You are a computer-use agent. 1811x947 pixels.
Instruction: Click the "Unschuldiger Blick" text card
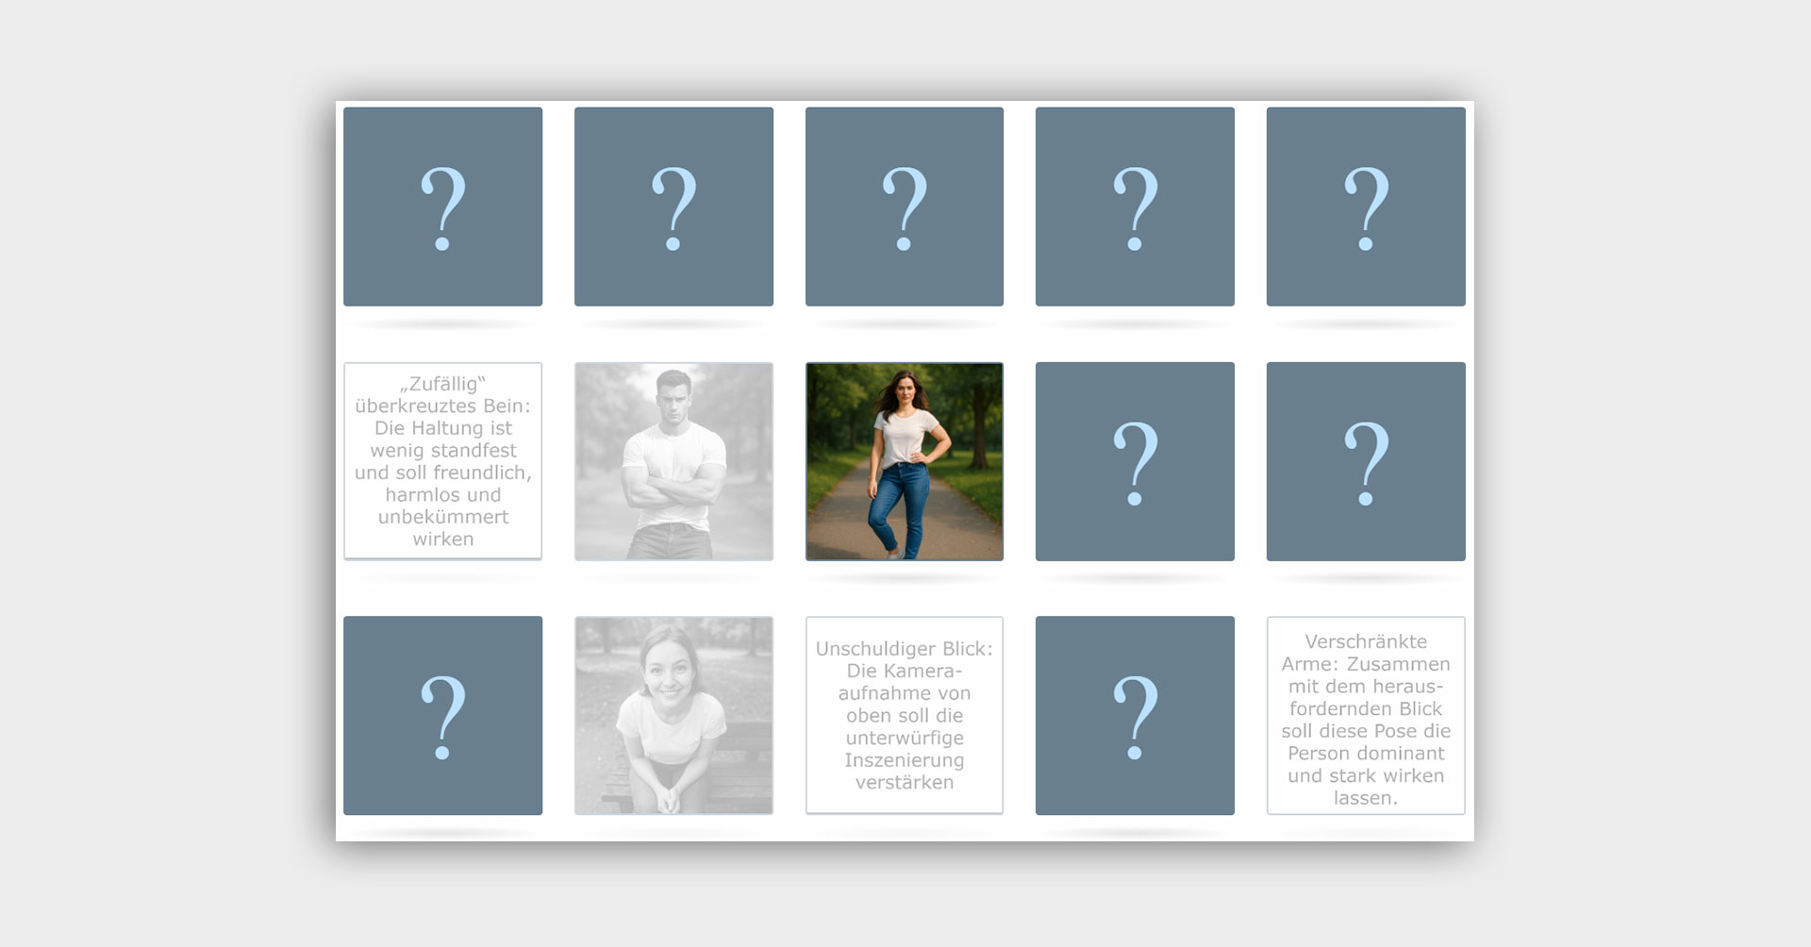[x=904, y=716]
